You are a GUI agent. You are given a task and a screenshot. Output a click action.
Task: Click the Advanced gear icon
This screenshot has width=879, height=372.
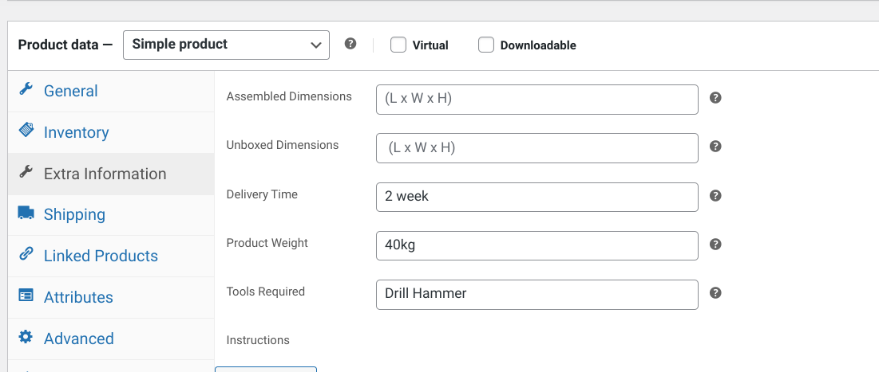pos(26,338)
